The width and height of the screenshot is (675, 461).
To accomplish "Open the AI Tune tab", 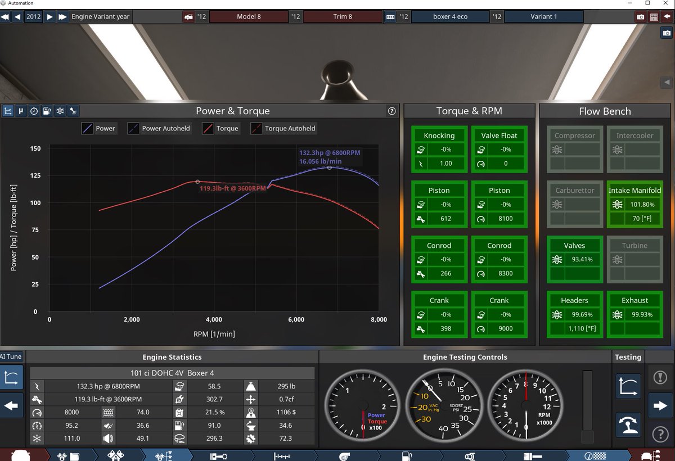I will pyautogui.click(x=11, y=357).
